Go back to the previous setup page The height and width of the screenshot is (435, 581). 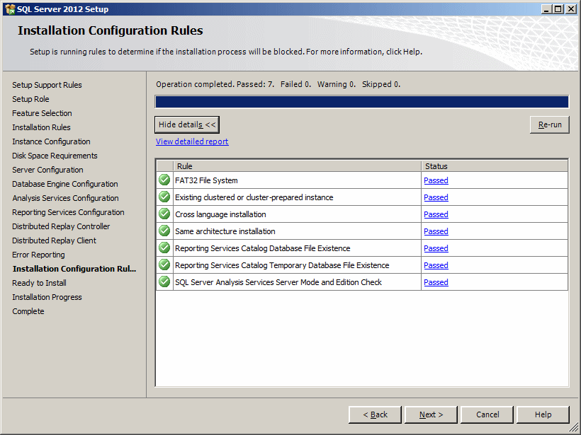tap(375, 414)
